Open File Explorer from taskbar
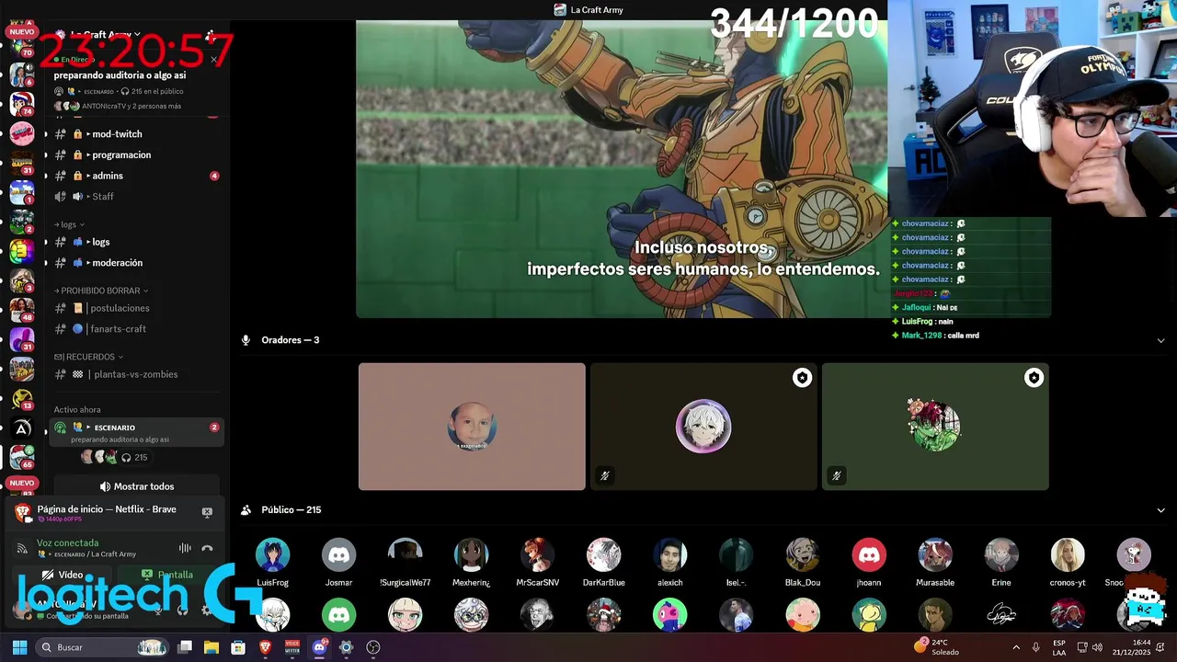This screenshot has width=1177, height=662. pos(211,647)
